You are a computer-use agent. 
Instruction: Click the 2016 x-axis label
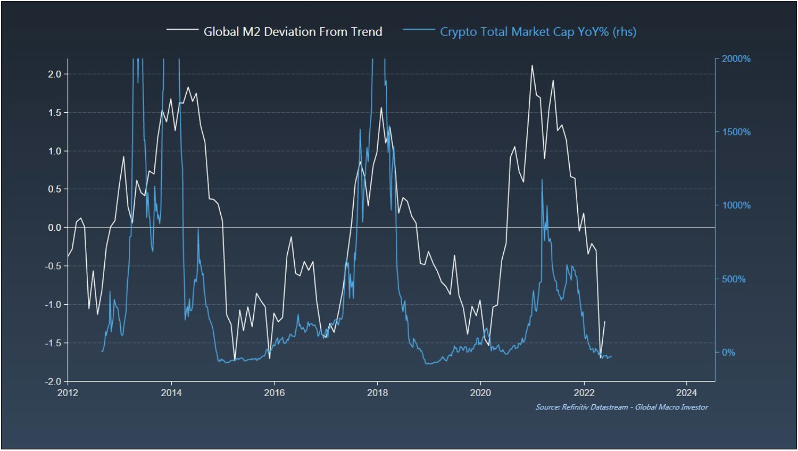coord(275,392)
